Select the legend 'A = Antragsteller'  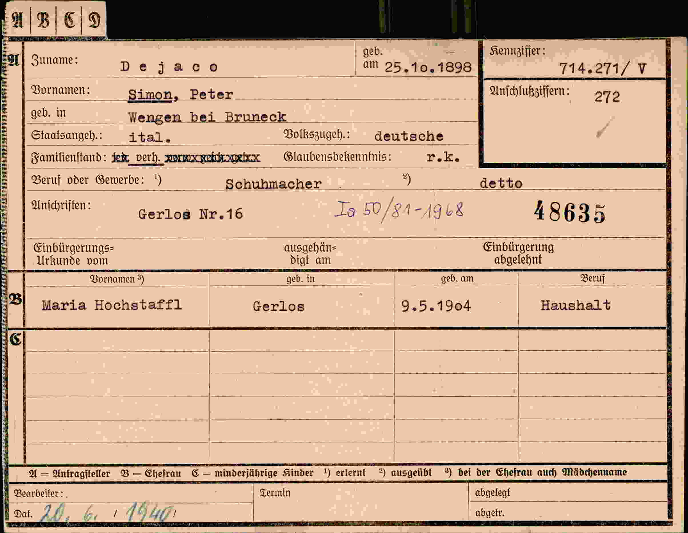coord(69,474)
